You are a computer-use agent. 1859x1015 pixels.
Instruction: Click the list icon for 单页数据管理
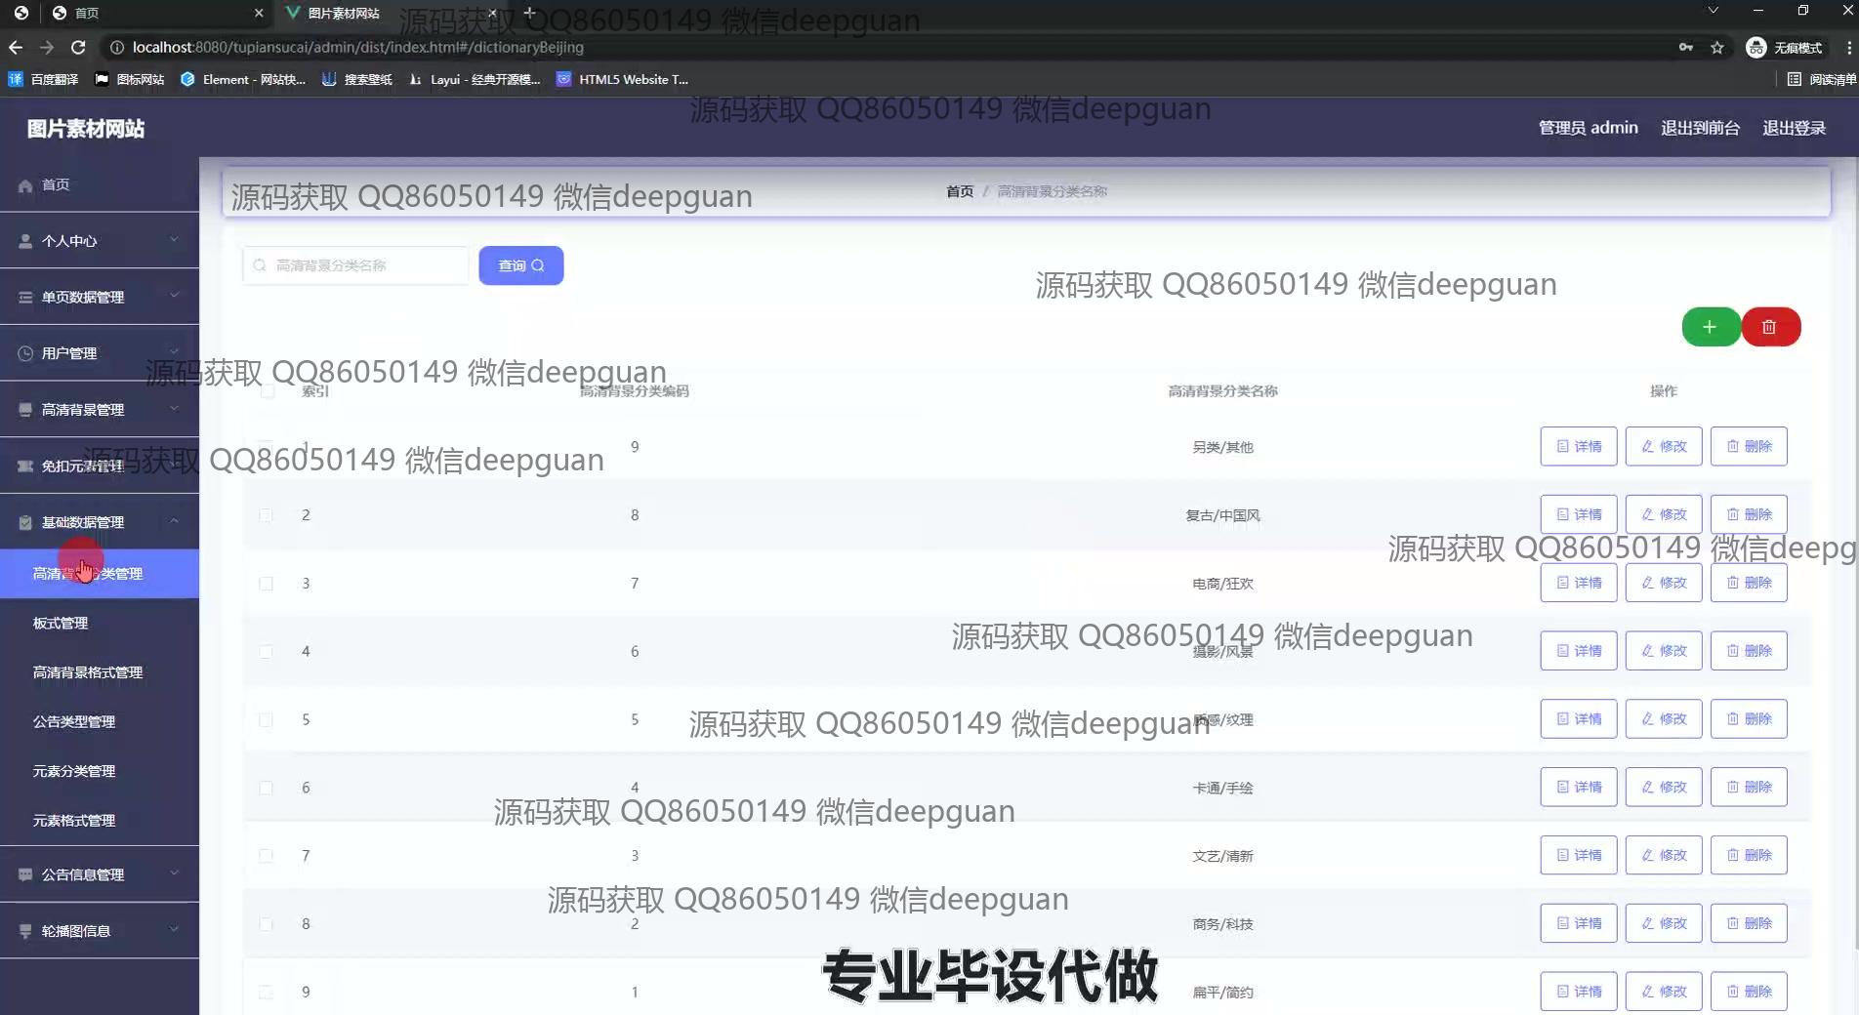25,298
